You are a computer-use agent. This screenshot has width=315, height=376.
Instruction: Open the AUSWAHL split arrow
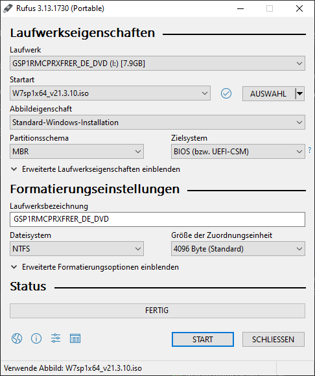(x=299, y=93)
